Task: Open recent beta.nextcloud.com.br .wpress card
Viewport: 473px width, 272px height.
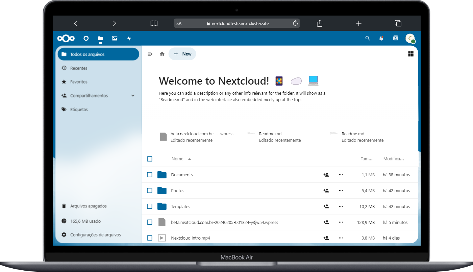Action: point(197,137)
